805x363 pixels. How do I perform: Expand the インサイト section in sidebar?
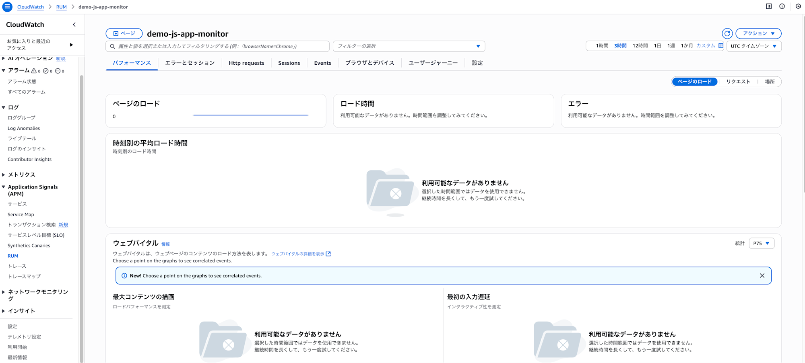pos(4,311)
